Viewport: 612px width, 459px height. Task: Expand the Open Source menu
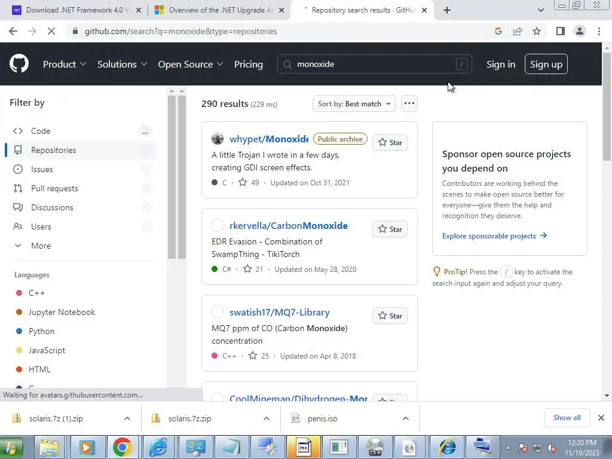pos(191,65)
